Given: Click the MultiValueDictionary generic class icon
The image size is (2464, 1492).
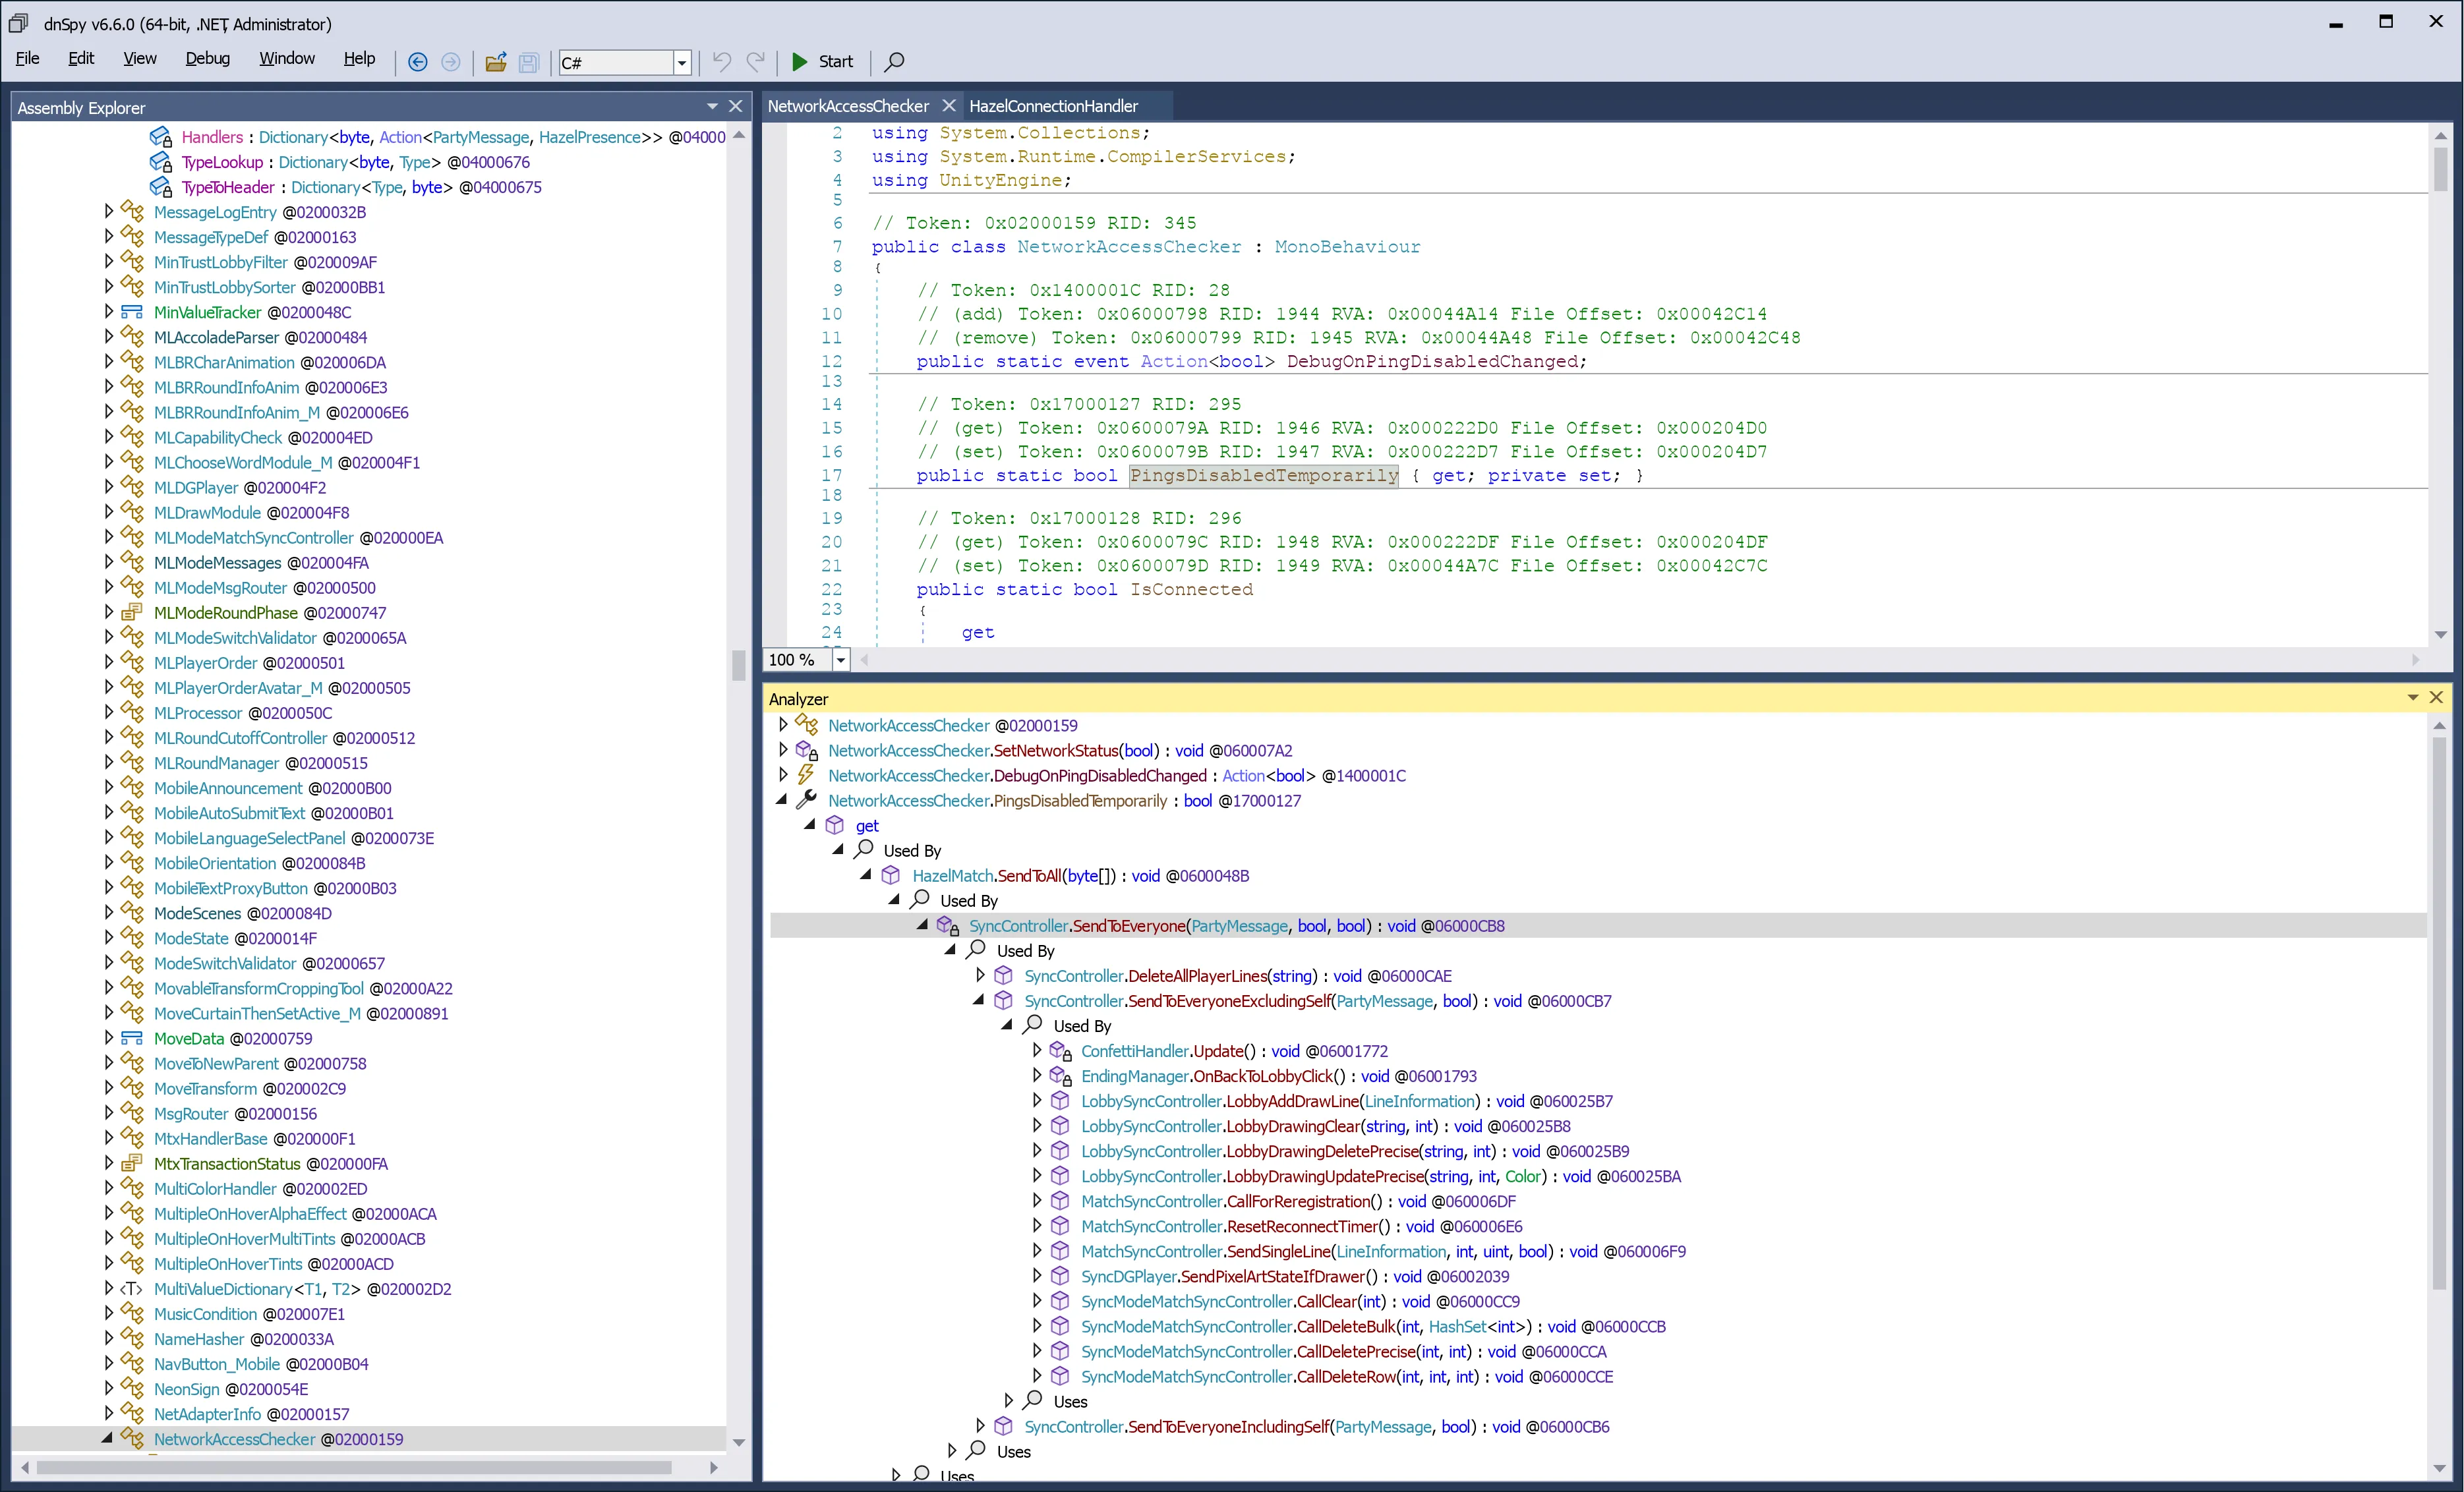Looking at the screenshot, I should [x=132, y=1288].
